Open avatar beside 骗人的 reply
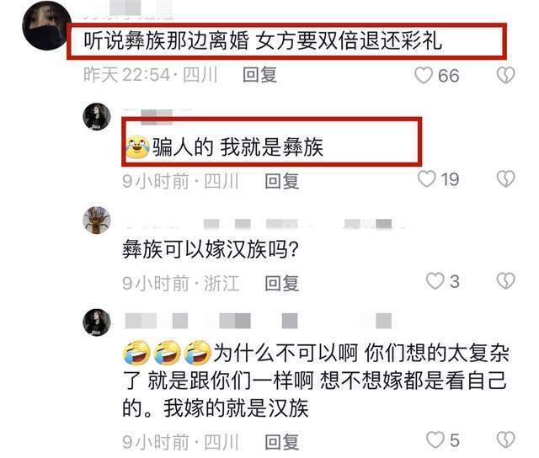539x458 pixels. (x=97, y=116)
